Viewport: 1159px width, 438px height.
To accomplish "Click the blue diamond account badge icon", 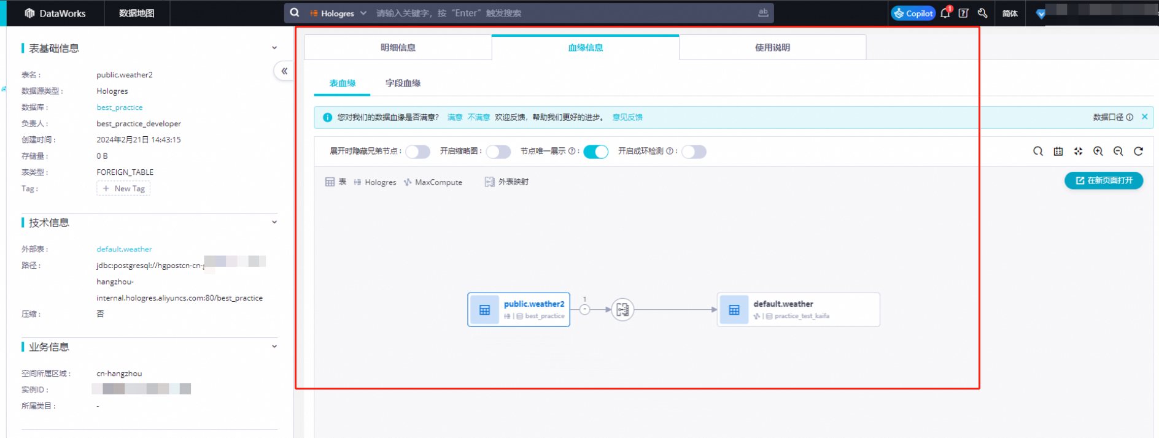I will pyautogui.click(x=1041, y=13).
